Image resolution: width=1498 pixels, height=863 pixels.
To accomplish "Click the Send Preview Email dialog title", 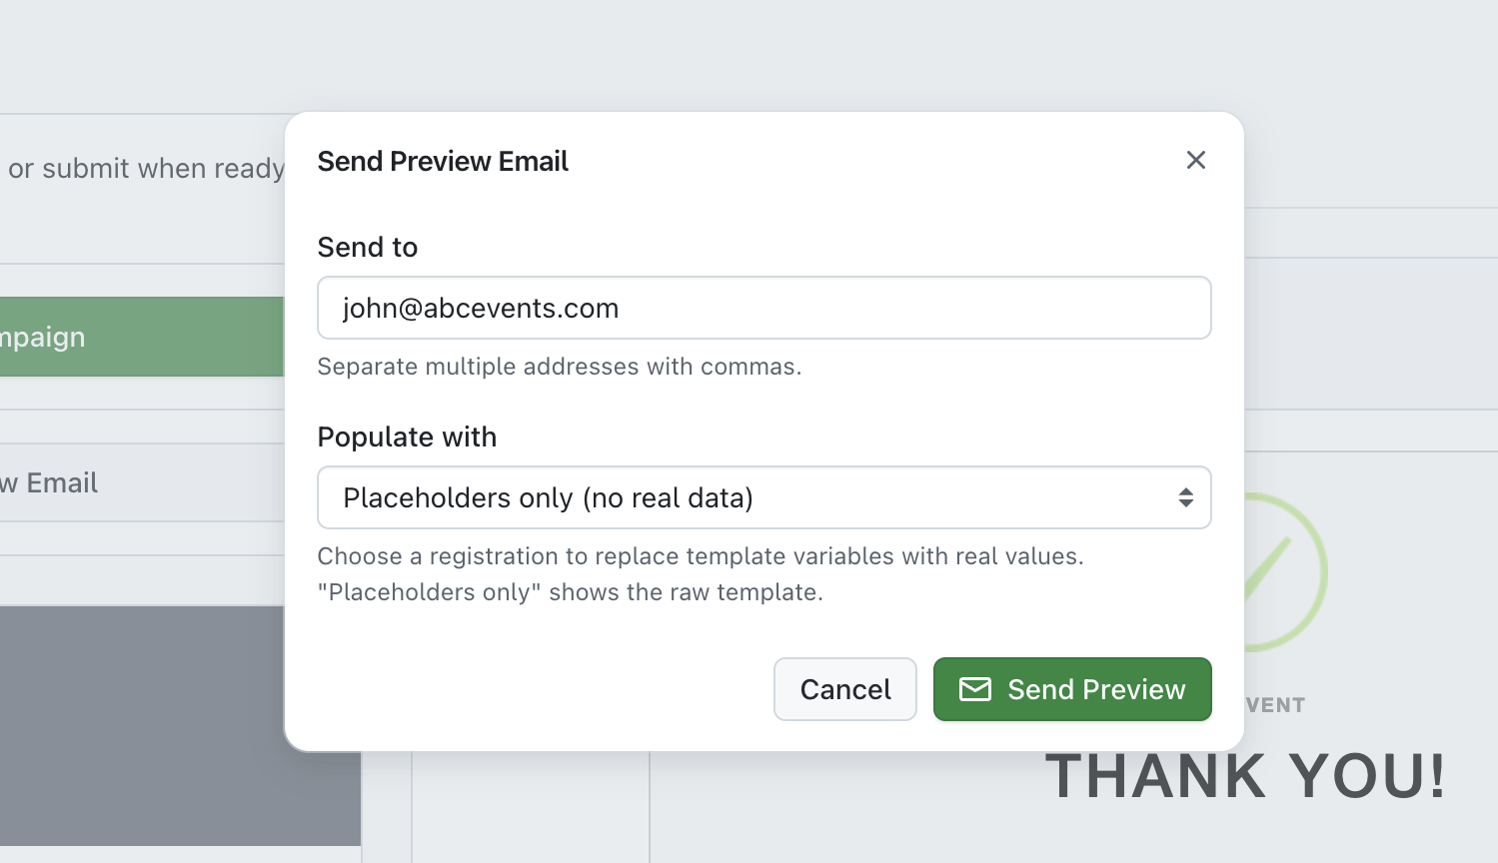I will tap(443, 161).
